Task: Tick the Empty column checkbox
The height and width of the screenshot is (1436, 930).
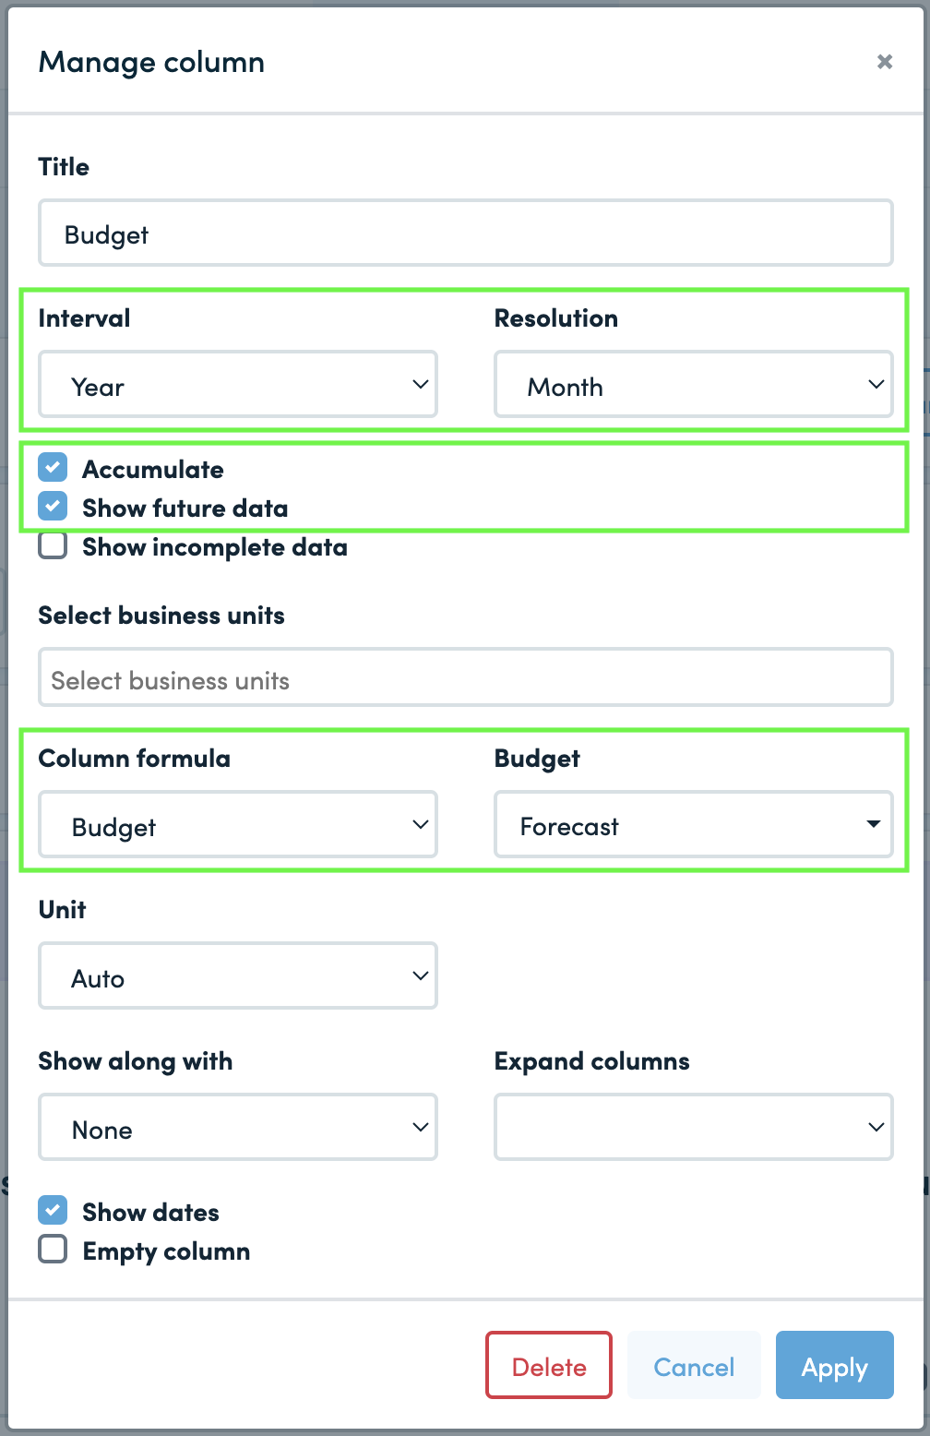Action: tap(53, 1250)
